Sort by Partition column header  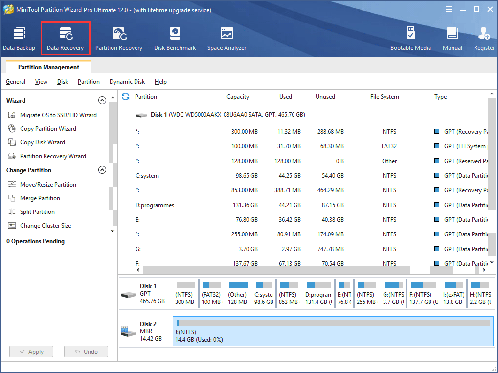coord(174,96)
